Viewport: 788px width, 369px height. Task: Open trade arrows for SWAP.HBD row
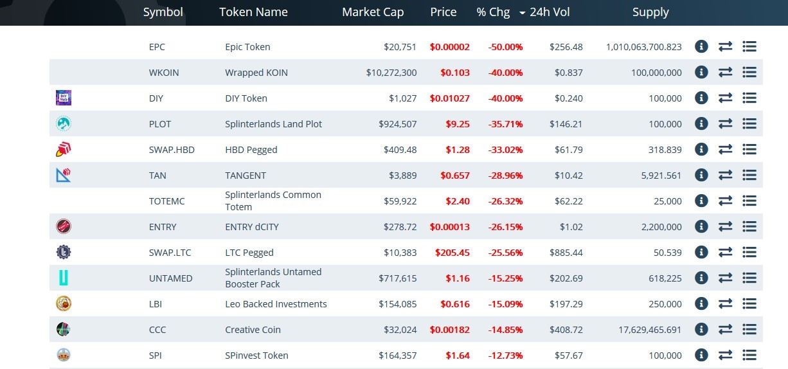click(x=725, y=149)
